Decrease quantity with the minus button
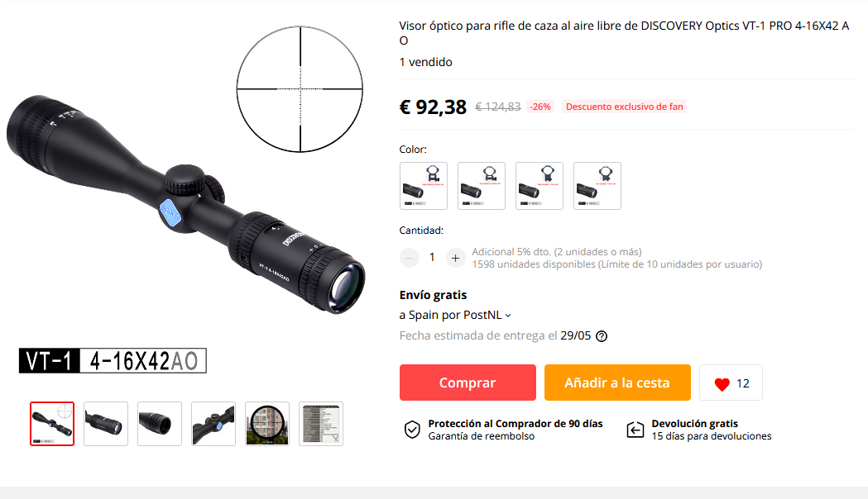868x499 pixels. (x=410, y=258)
